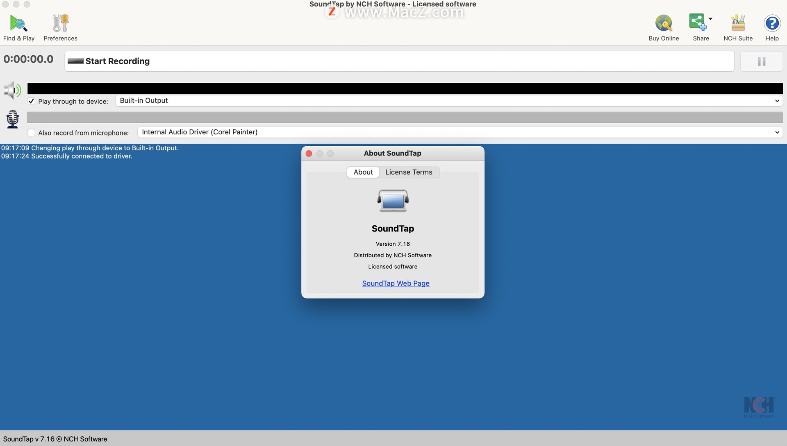This screenshot has height=446, width=787.
Task: Click the pause control button
Action: [x=762, y=61]
